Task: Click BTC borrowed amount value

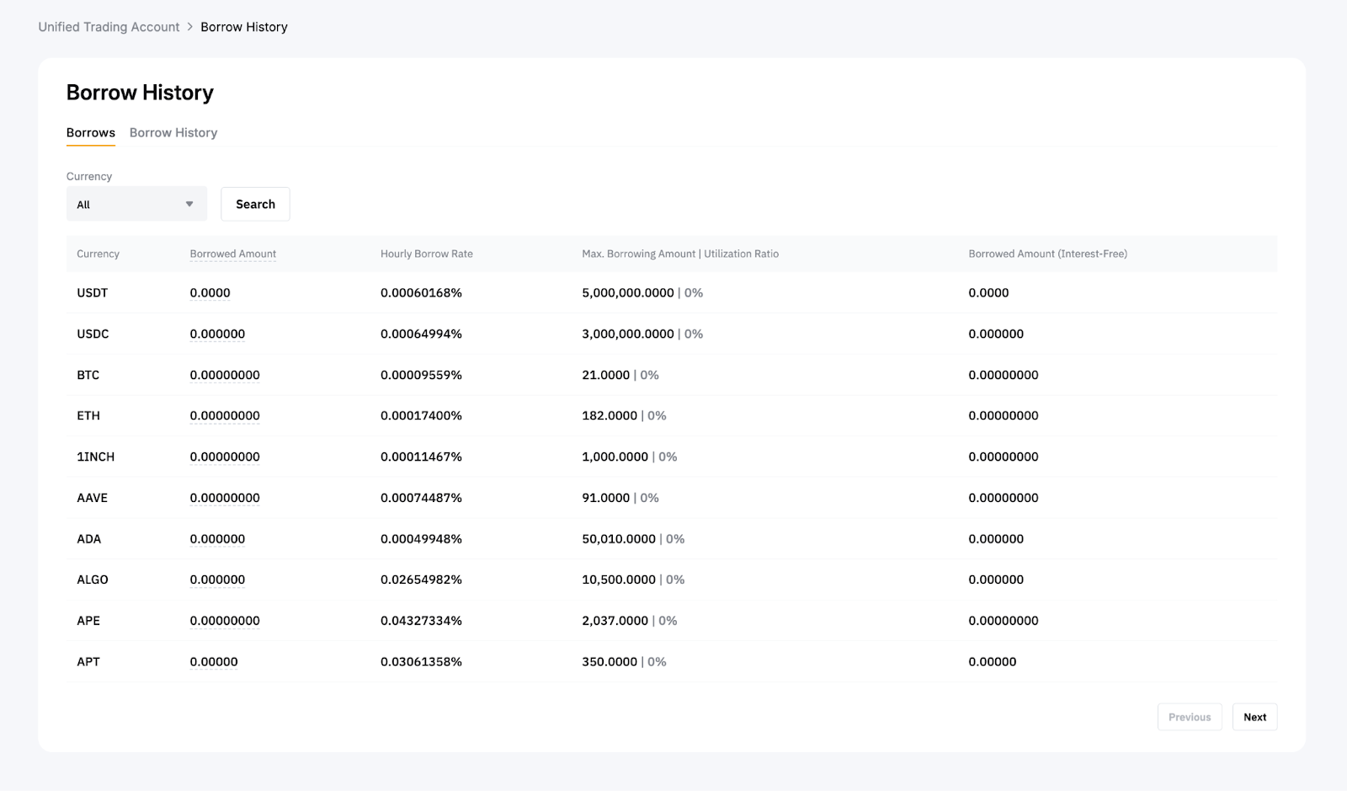Action: 225,375
